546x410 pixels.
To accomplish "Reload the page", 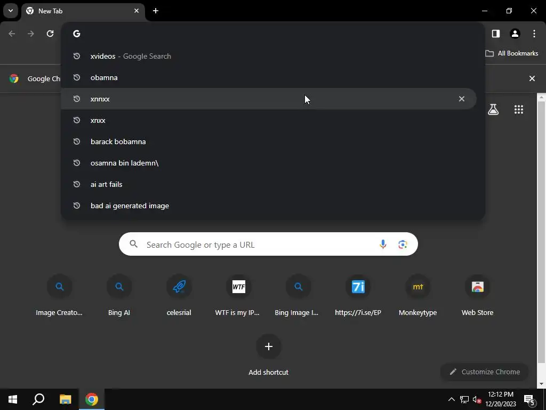I will point(50,34).
